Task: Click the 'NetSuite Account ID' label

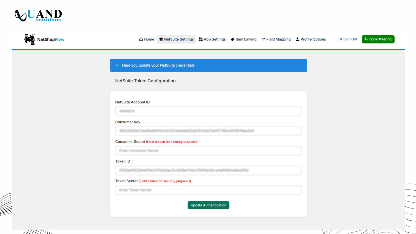Action: [x=132, y=102]
